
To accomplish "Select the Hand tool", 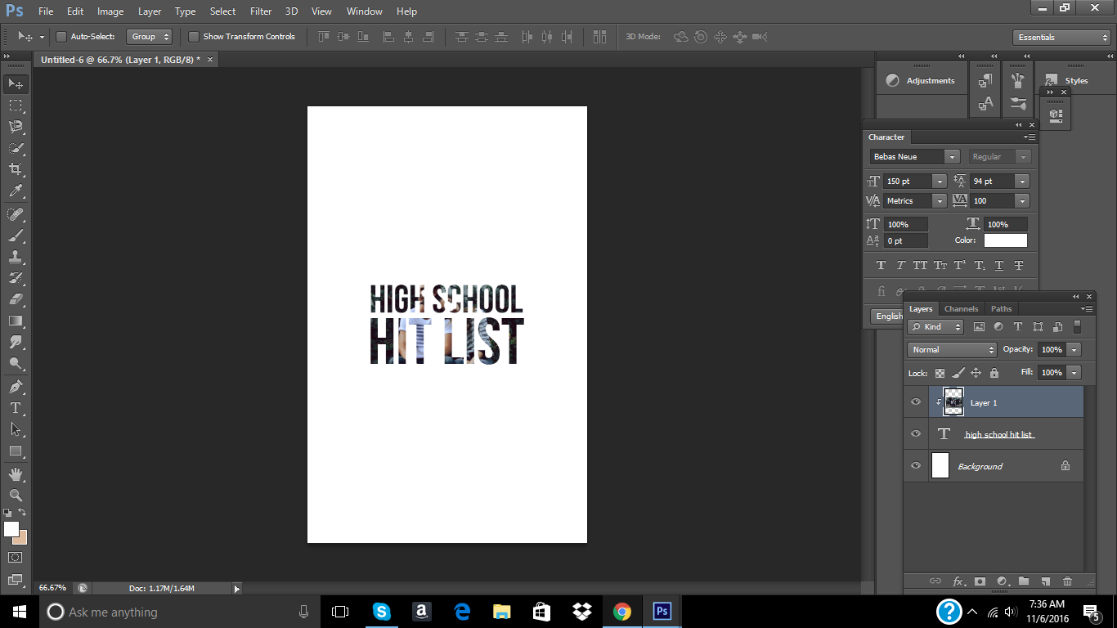I will pos(16,473).
